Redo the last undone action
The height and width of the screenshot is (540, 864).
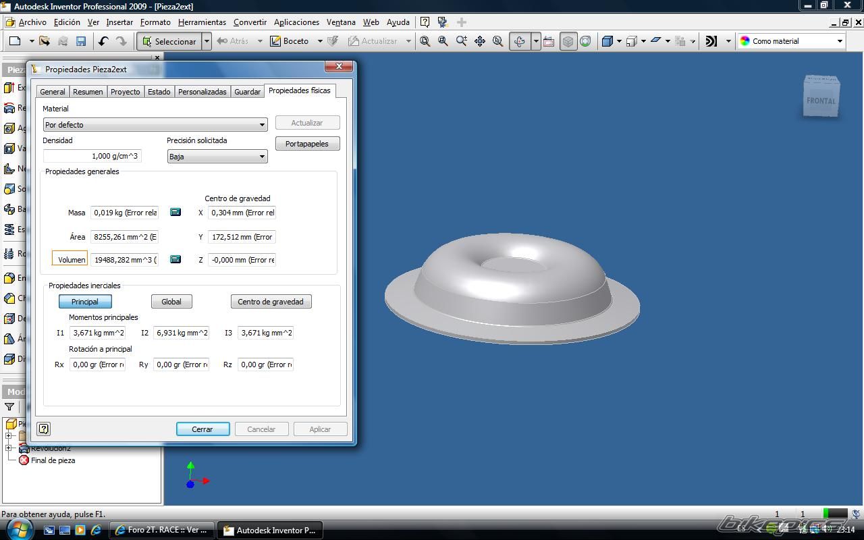pos(122,41)
